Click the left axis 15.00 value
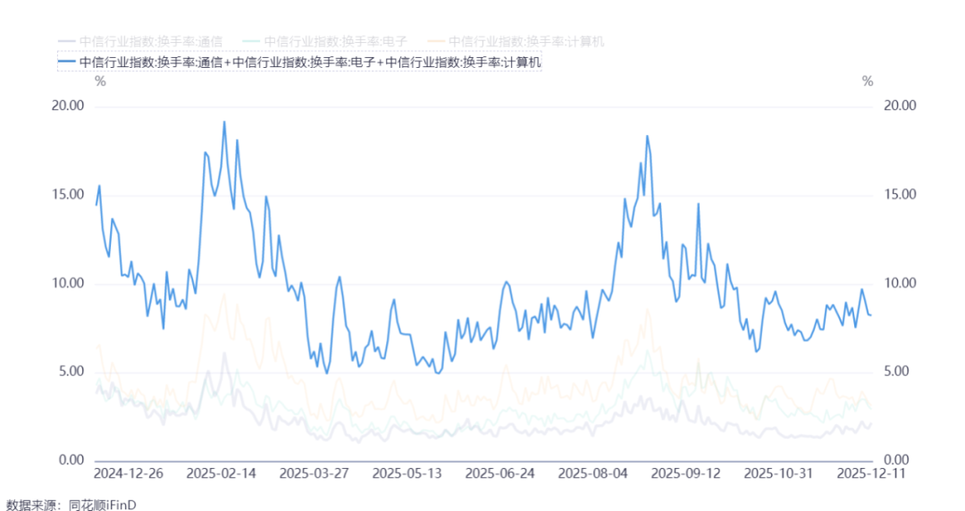 coord(68,194)
